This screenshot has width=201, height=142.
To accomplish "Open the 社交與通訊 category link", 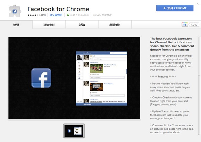I will point(56,15).
